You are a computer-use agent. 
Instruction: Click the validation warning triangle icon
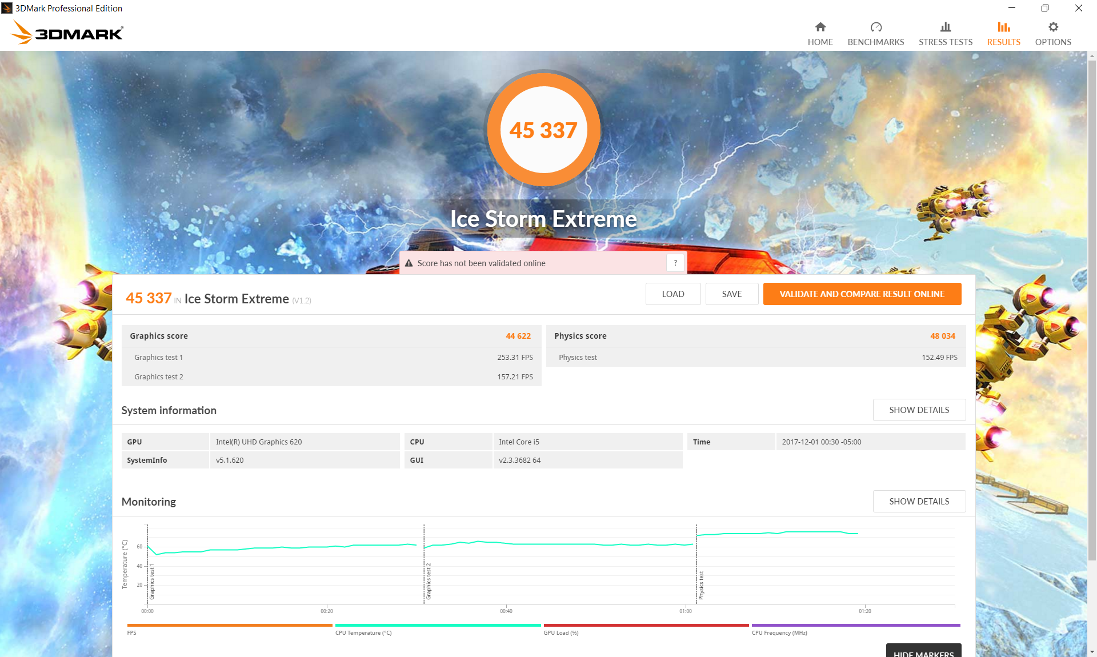tap(409, 263)
